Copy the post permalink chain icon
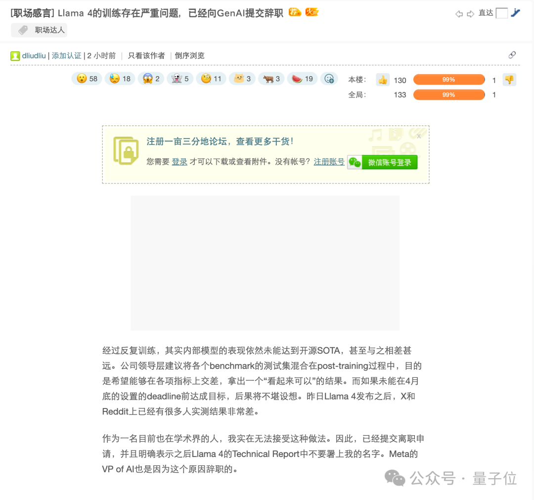Screen dimensions: 534x500 tap(512, 55)
